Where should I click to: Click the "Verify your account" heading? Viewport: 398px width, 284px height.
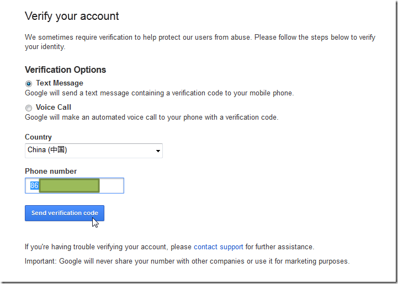pyautogui.click(x=72, y=16)
